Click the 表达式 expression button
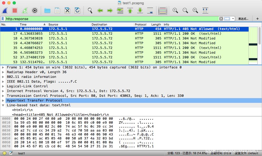262x156 pixels. 243,19
